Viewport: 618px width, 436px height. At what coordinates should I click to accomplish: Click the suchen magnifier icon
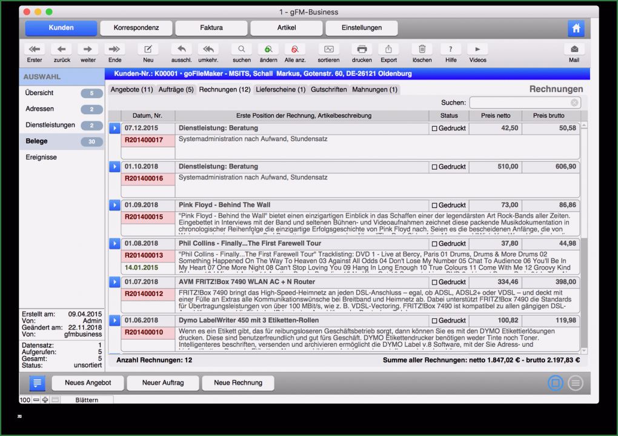click(x=241, y=49)
